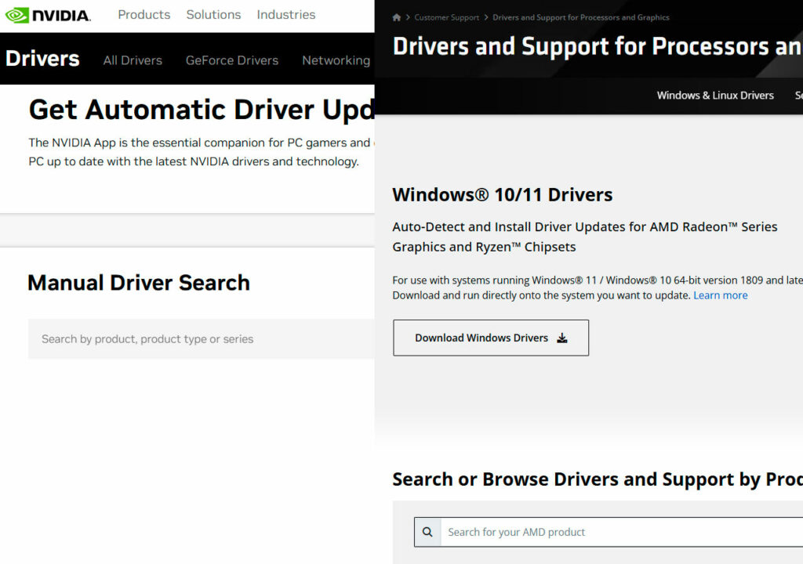
Task: Click the Windows 10/11 Drivers heading
Action: [502, 194]
